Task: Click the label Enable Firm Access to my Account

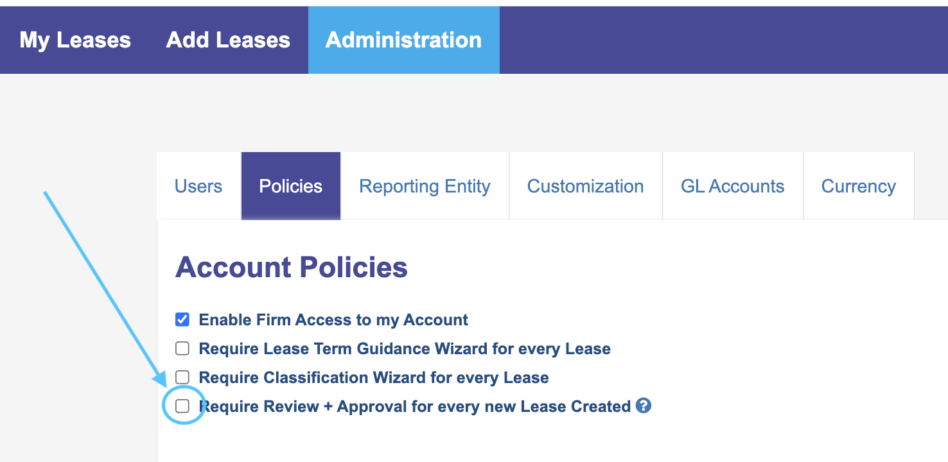Action: [333, 320]
